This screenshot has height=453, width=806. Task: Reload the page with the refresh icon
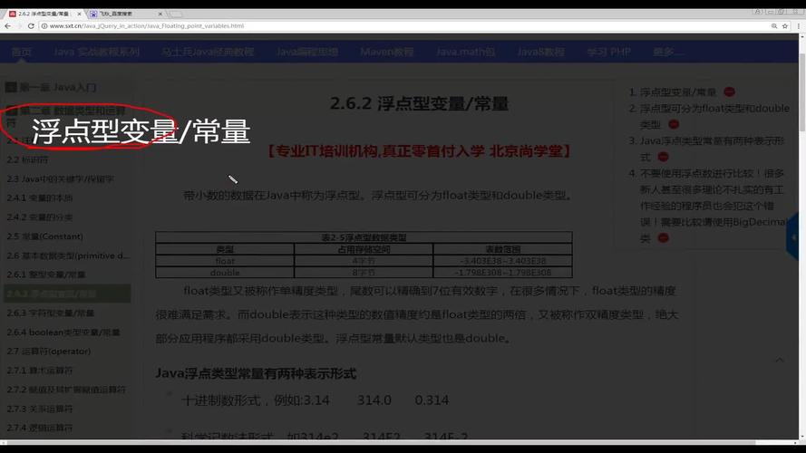31,25
